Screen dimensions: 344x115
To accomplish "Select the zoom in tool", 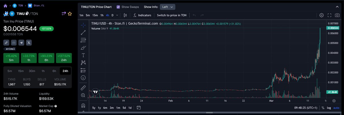I will click(83, 95).
